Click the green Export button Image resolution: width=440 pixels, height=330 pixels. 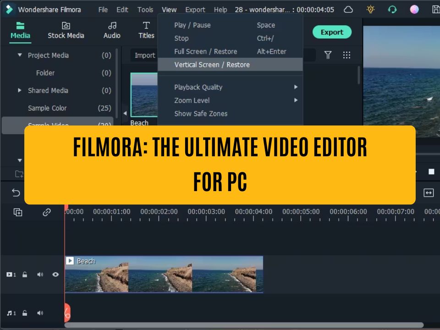332,32
